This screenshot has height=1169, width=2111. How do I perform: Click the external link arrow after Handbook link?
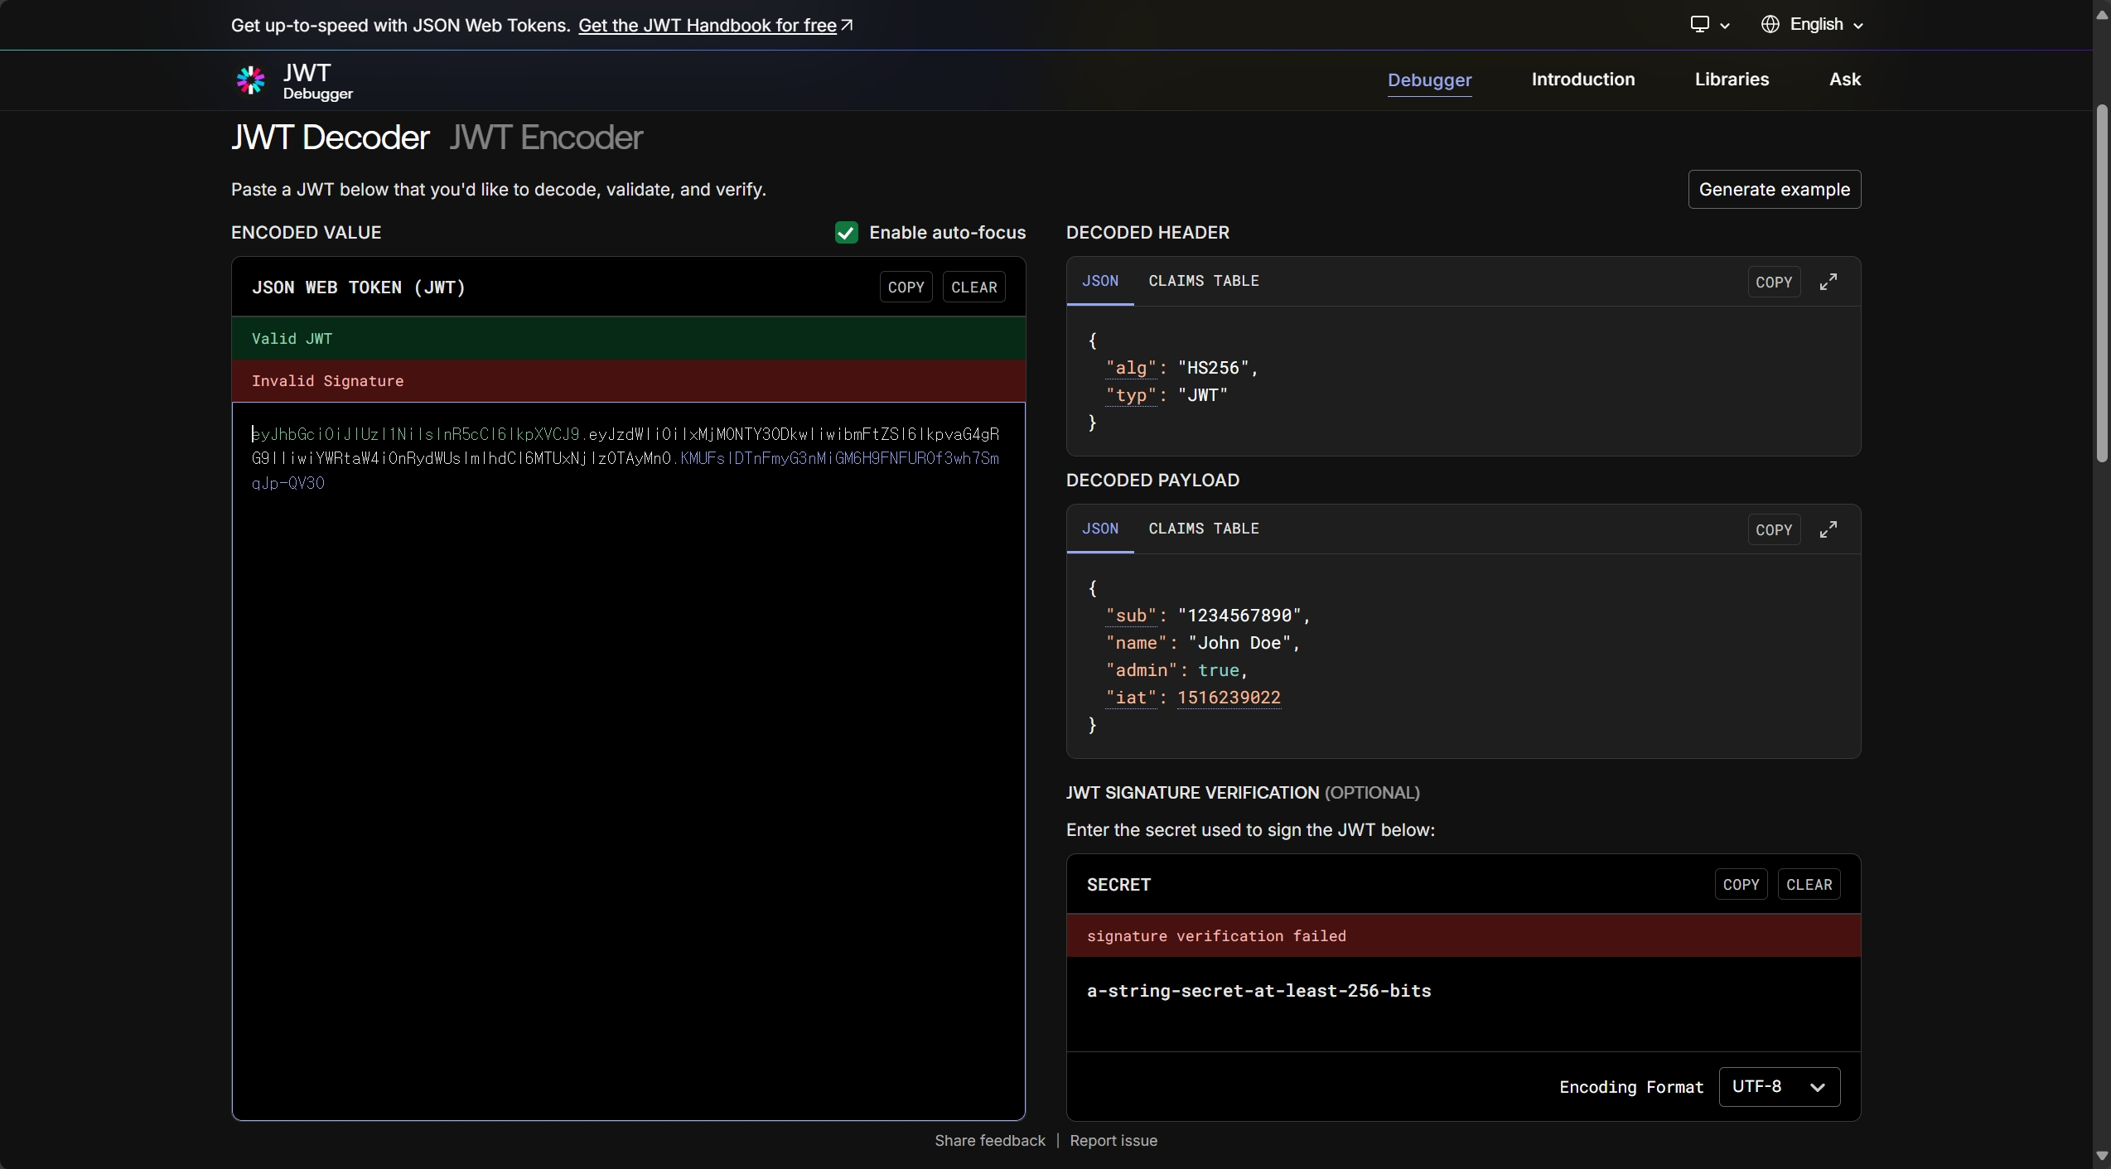coord(847,26)
